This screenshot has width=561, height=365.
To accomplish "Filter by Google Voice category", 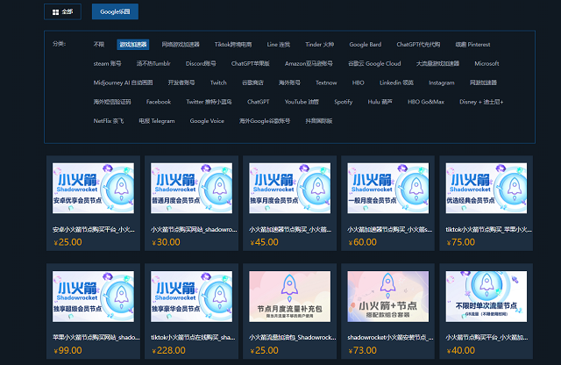I will (x=207, y=121).
